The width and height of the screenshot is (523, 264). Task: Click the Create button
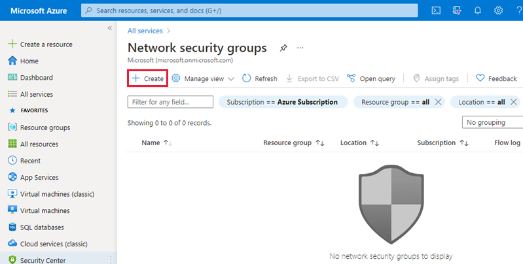[x=147, y=78]
